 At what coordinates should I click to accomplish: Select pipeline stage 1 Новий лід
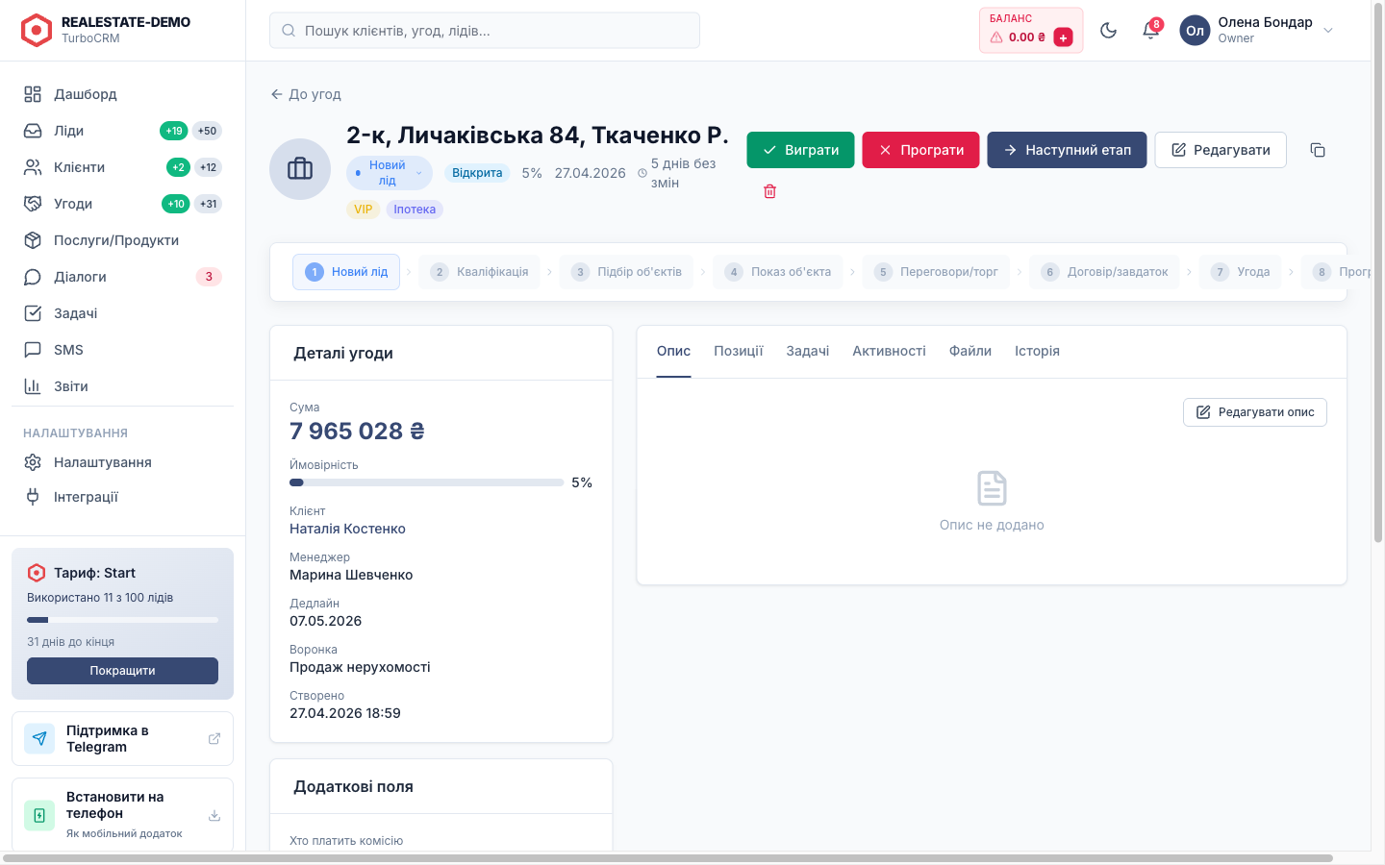pyautogui.click(x=346, y=272)
